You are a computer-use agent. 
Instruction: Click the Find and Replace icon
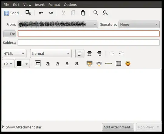coord(105,13)
